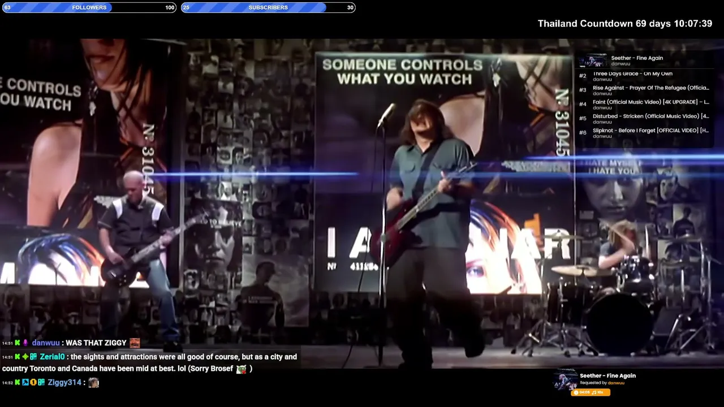
Task: Click the green Kick icon beside danwuu
Action: [18, 343]
